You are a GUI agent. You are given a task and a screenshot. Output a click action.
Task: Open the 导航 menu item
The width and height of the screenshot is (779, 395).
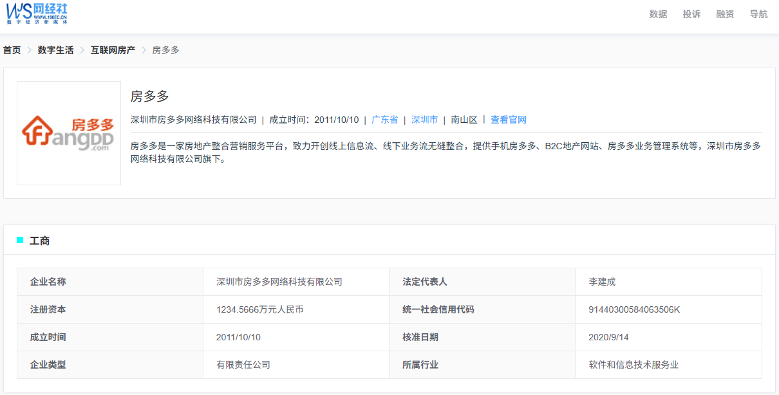[758, 14]
